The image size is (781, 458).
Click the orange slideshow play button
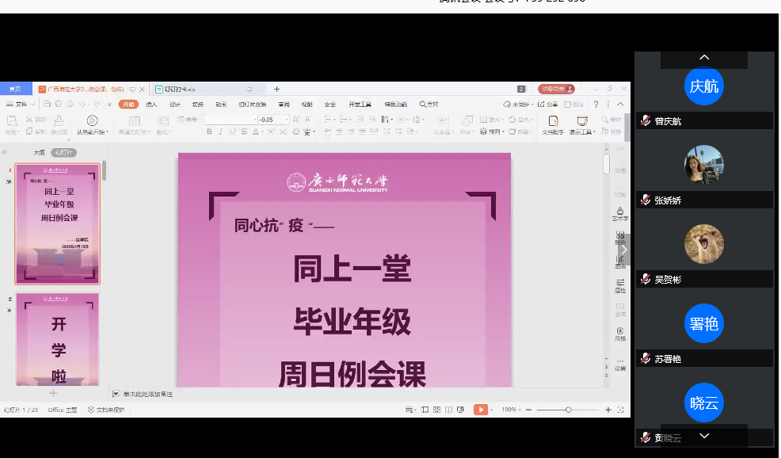coord(481,410)
